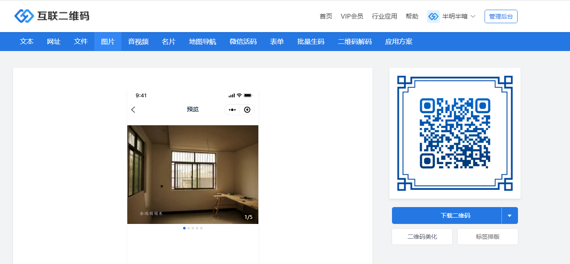Open the 文本 tab

click(x=27, y=41)
